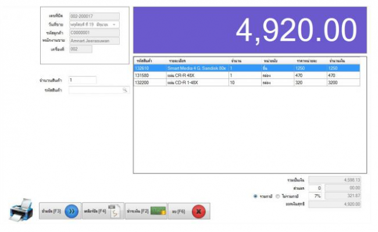Click the discount input showing 0
The image size is (378, 232).
[x=315, y=188]
